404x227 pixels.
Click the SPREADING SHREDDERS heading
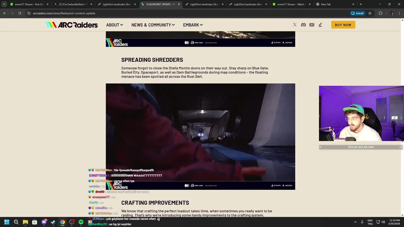[152, 60]
